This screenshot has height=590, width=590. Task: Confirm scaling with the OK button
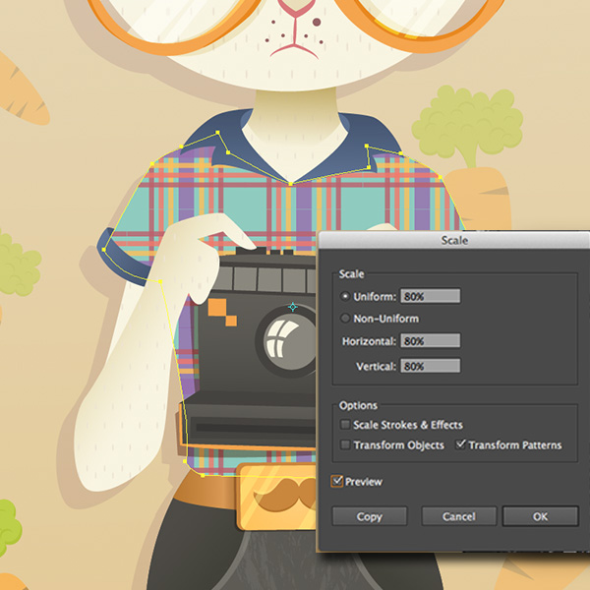(x=540, y=516)
